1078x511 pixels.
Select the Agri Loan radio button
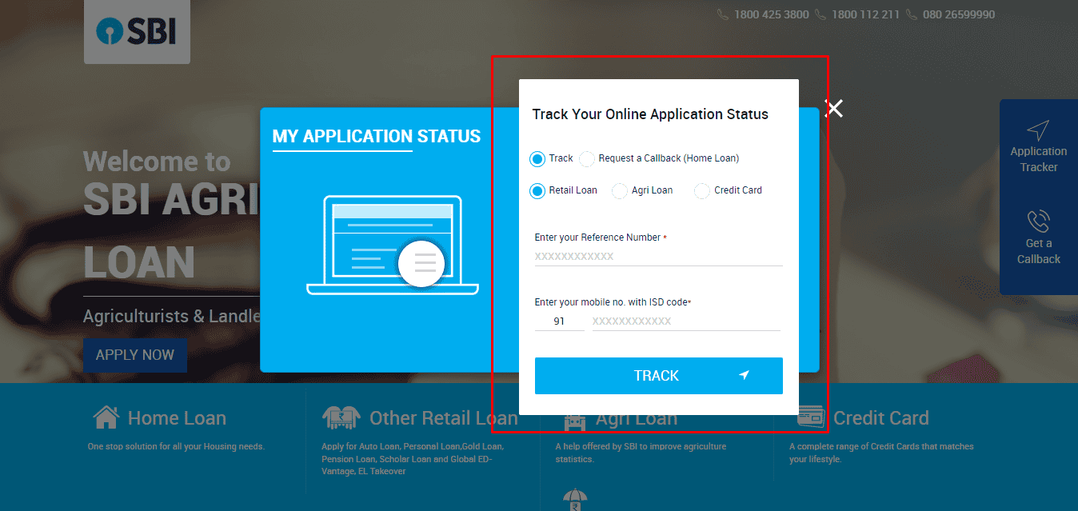tap(619, 190)
